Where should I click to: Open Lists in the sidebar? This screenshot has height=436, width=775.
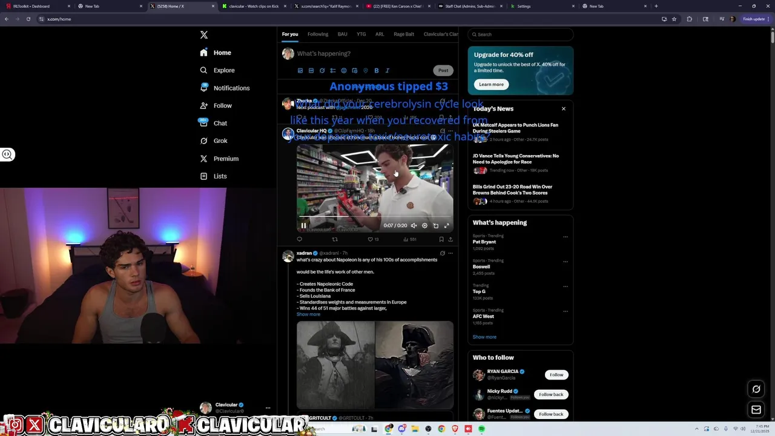pyautogui.click(x=213, y=176)
